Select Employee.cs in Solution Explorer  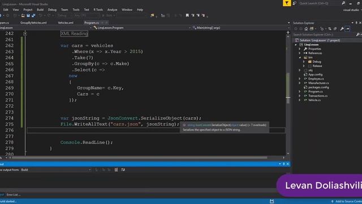pos(316,79)
